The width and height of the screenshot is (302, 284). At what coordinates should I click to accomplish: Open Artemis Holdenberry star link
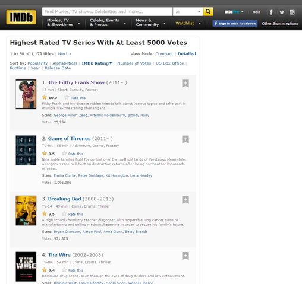[108, 115]
